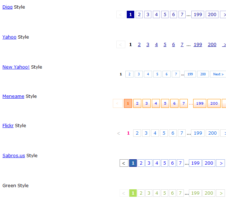The image size is (226, 200).
Task: Choose page 7 in Meneame row
Action: [184, 103]
